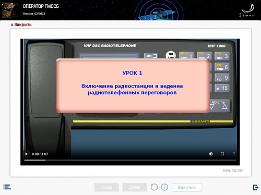Screen dimensions: 261x195
Task: Click the course thumbnail logo in header
Action: (8, 10)
